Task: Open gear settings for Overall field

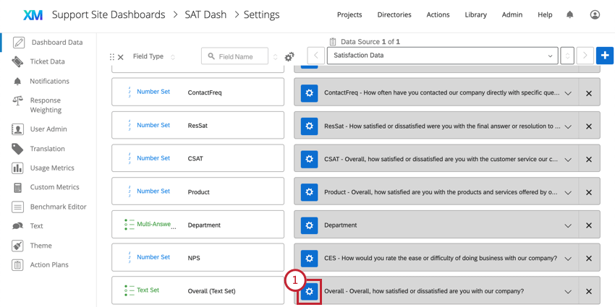Action: click(x=309, y=291)
